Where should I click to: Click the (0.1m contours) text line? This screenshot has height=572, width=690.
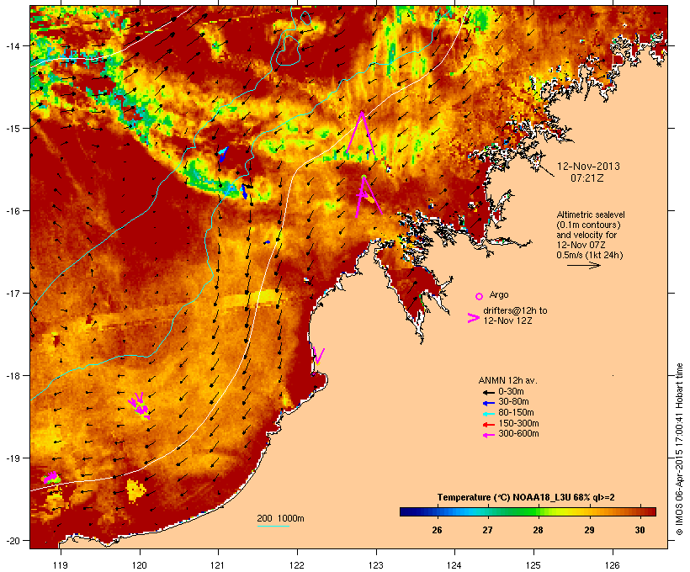pyautogui.click(x=588, y=225)
